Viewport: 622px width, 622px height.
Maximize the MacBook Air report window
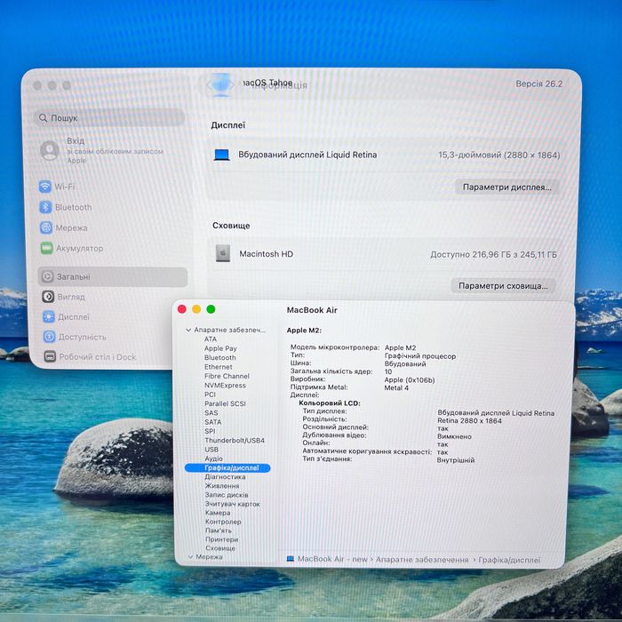pos(211,309)
